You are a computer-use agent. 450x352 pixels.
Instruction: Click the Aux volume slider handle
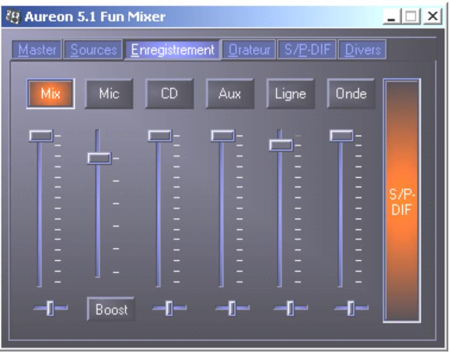222,136
